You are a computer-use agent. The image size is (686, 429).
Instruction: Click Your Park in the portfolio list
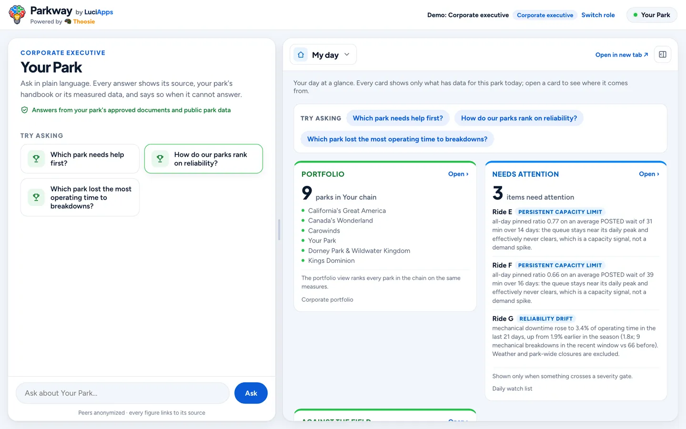(322, 241)
